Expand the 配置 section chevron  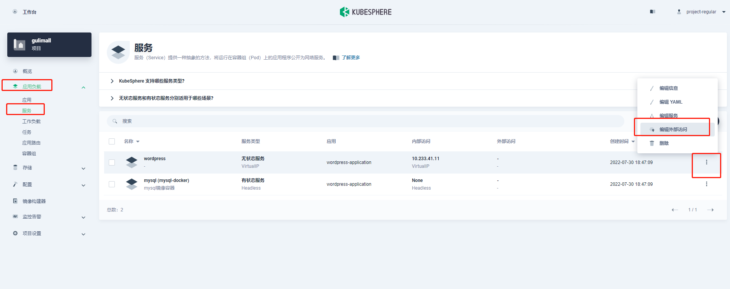coord(83,185)
